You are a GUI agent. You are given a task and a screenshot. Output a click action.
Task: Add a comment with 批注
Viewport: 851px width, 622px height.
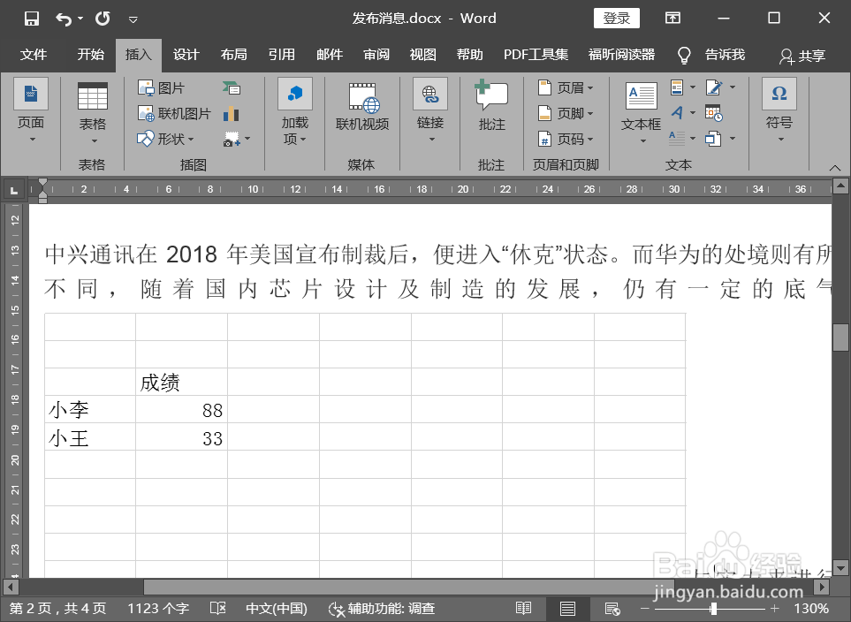point(491,106)
